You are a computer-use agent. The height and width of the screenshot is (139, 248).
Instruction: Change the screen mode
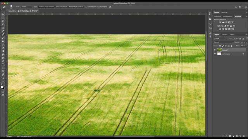pyautogui.click(x=3, y=95)
